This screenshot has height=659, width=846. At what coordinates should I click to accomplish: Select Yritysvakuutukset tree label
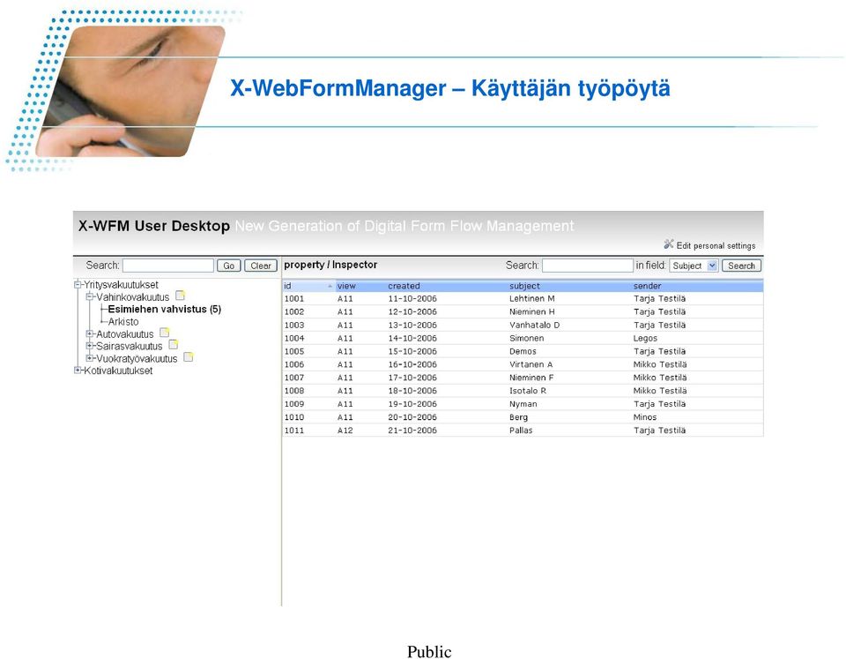[x=121, y=285]
